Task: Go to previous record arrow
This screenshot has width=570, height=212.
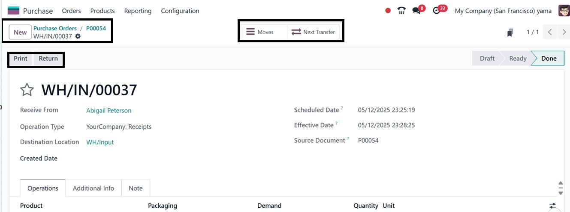Action: click(550, 32)
